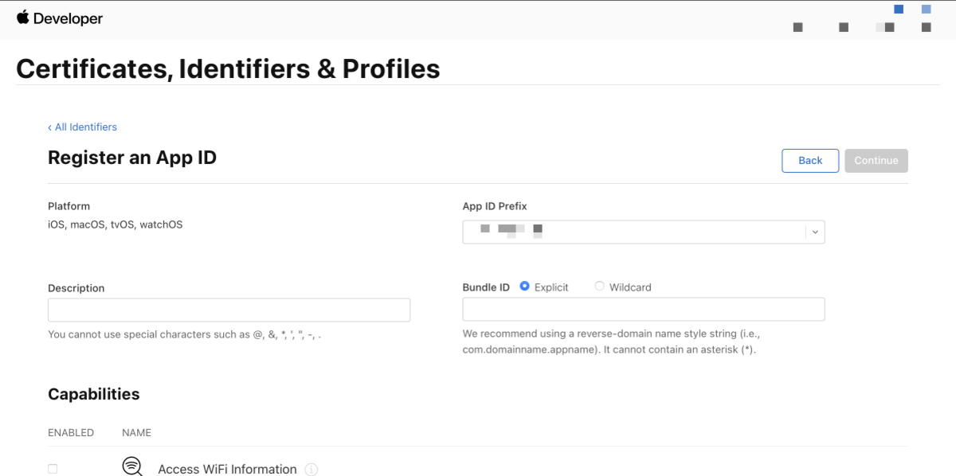Click the Apple logo icon
This screenshot has height=476, width=956.
click(22, 18)
